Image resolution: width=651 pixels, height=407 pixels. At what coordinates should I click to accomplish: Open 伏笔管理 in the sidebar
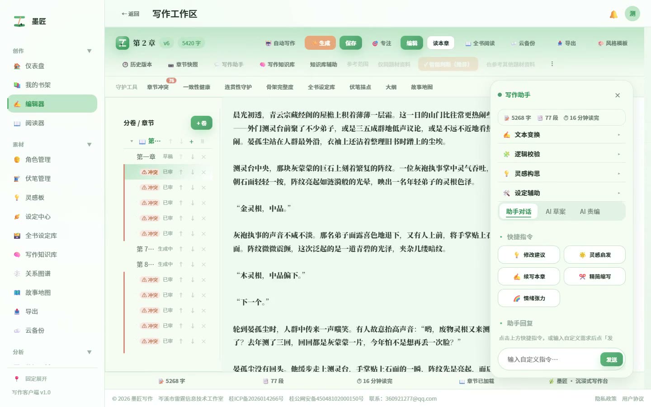(x=52, y=179)
